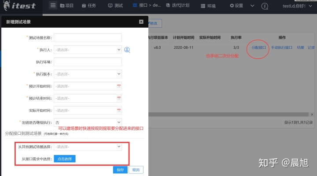Open the 设置 gear menu
This screenshot has width=317, height=176.
click(x=236, y=6)
